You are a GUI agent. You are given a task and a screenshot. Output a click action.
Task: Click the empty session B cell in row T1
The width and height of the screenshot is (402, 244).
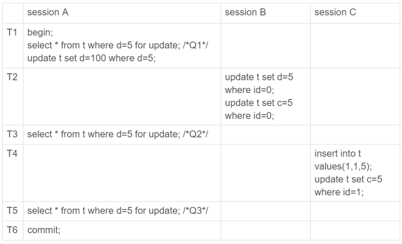pyautogui.click(x=265, y=46)
